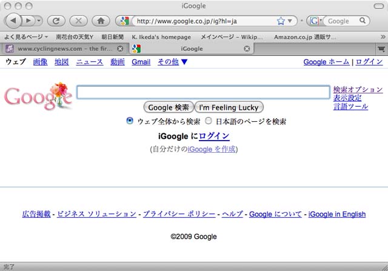The image size is (388, 271).
Task: Click the iGoogle に ログイン link
Action: click(214, 136)
